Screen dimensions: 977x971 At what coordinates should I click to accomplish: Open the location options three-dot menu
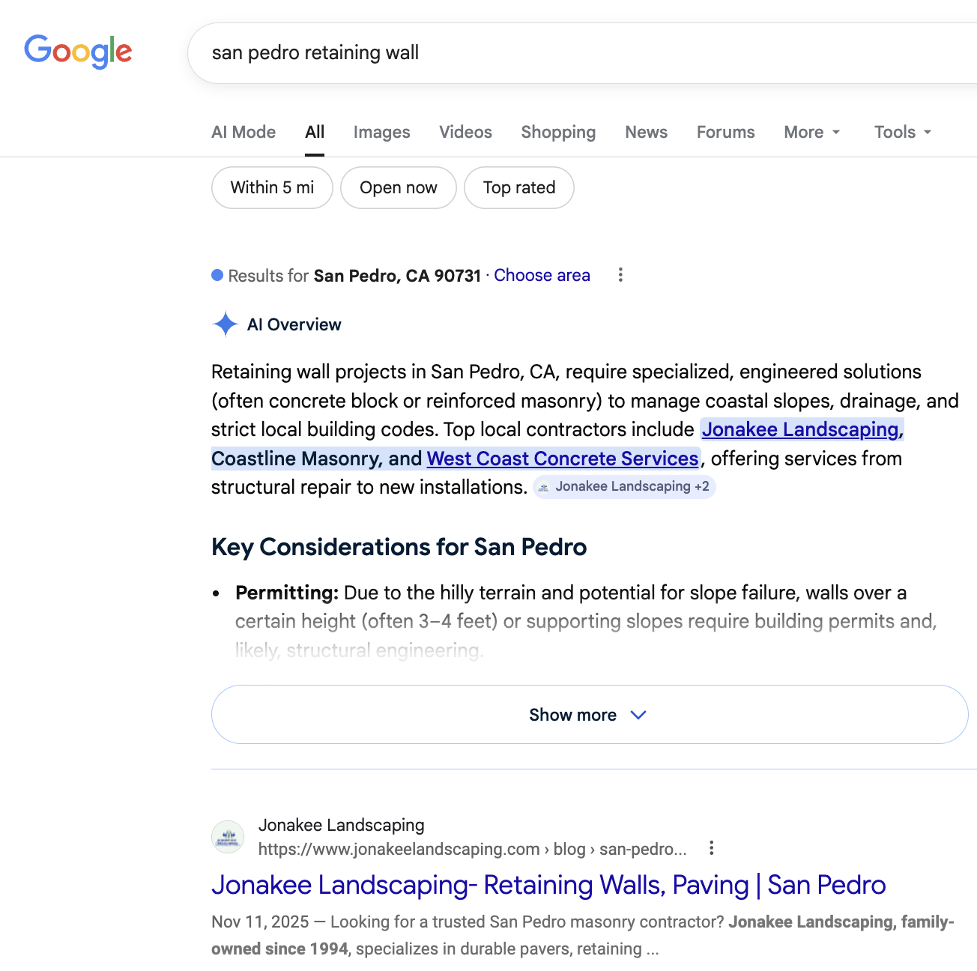(620, 275)
